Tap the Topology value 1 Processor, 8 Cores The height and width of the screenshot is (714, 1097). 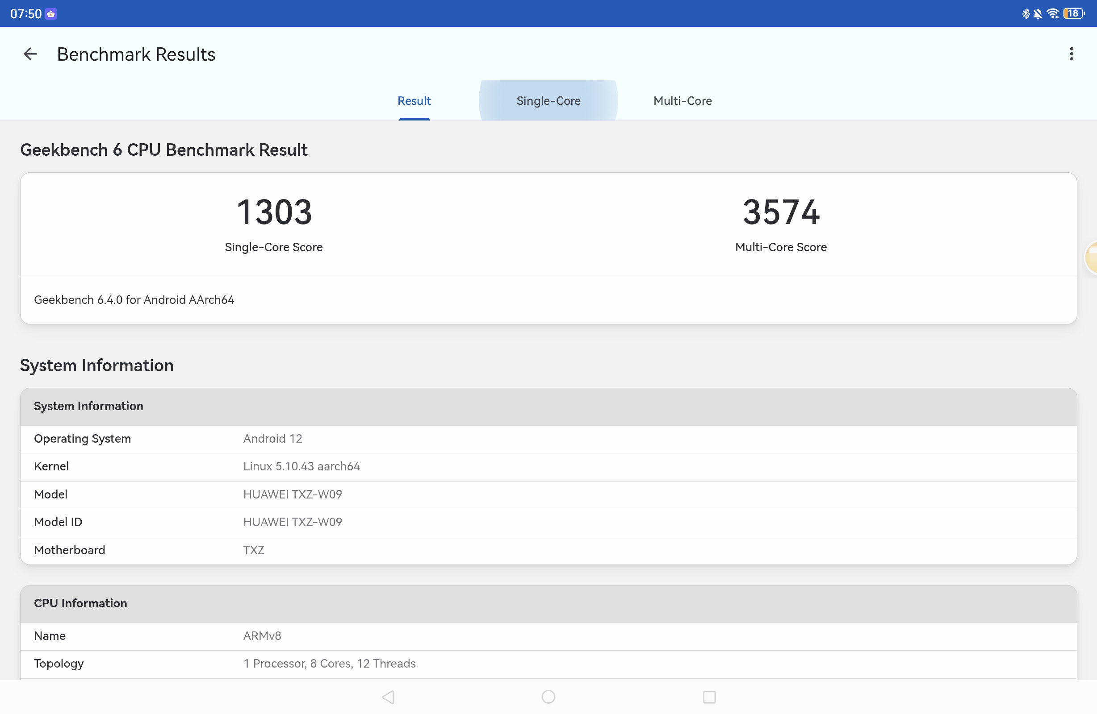[x=330, y=663]
